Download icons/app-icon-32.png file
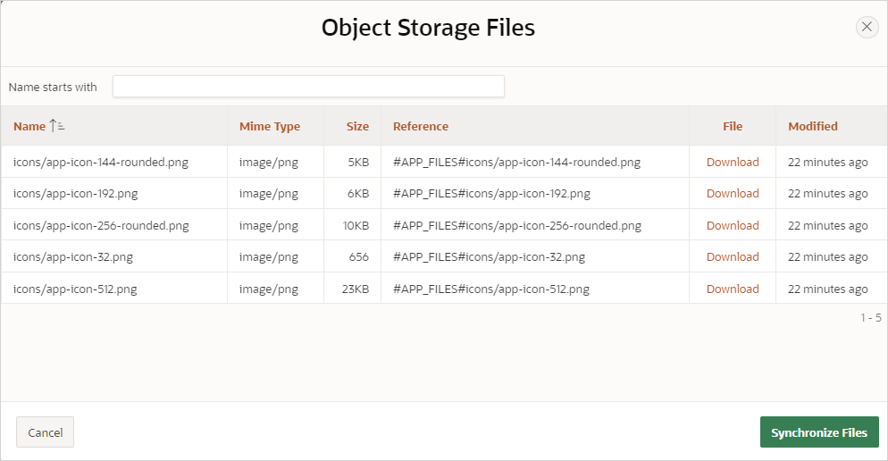This screenshot has width=888, height=461. point(733,256)
